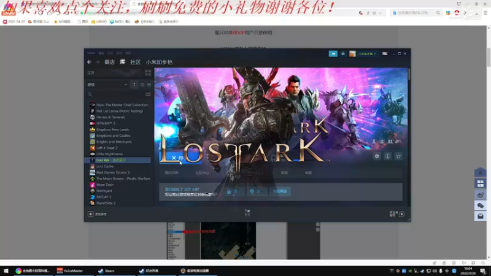
Task: Toggle the sort-order arrow button in library
Action: 134,85
